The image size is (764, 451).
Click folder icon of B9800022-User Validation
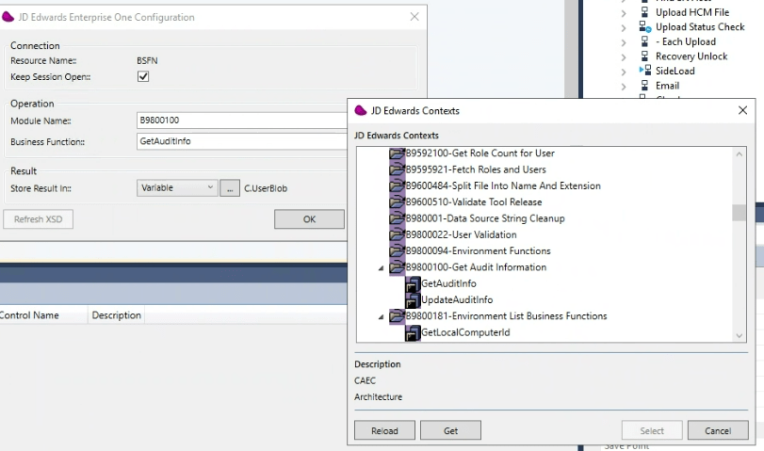pyautogui.click(x=398, y=234)
